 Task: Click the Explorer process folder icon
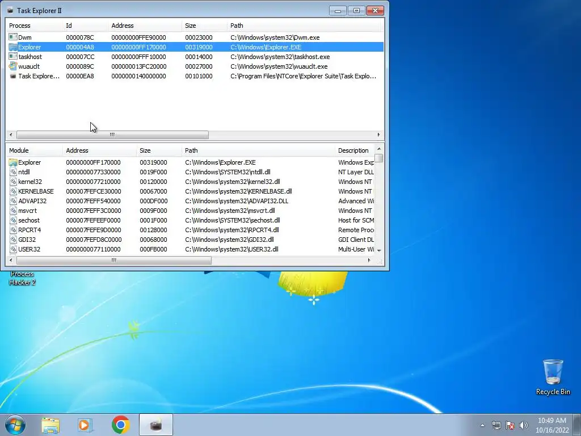pos(13,47)
